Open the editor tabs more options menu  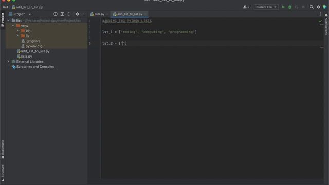point(320,14)
